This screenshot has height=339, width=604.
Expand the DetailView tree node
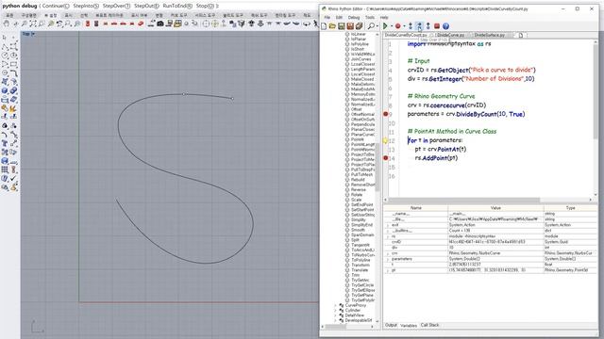pyautogui.click(x=335, y=315)
